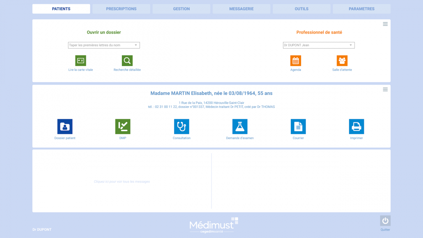Viewport: 423px width, 238px height.
Task: Open Recherche détaillée magnifier icon
Action: (x=127, y=61)
